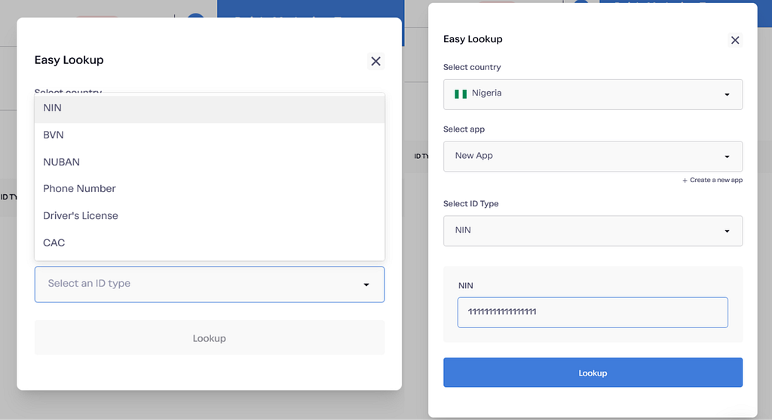Pick Driver's License from the list
The image size is (772, 420).
click(210, 216)
